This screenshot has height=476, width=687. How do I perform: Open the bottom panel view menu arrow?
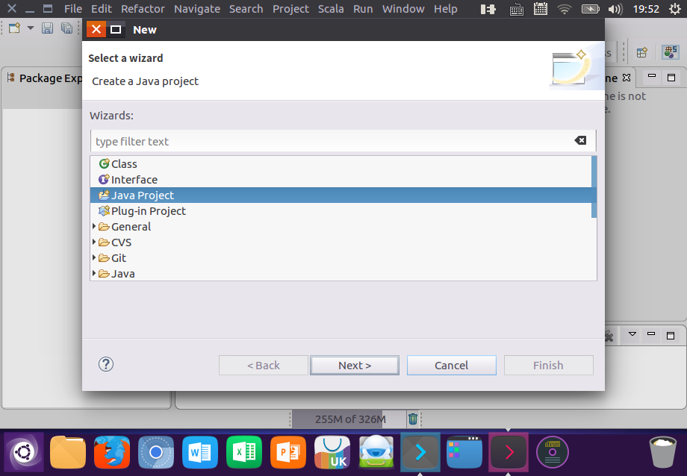click(632, 334)
